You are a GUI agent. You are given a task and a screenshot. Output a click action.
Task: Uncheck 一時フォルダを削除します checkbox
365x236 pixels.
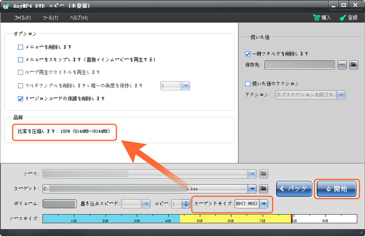click(248, 54)
